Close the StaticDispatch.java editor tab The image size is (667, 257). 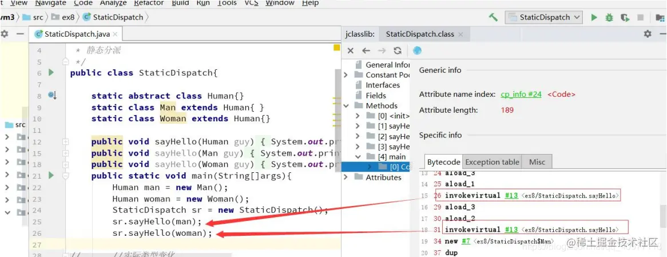pos(116,34)
